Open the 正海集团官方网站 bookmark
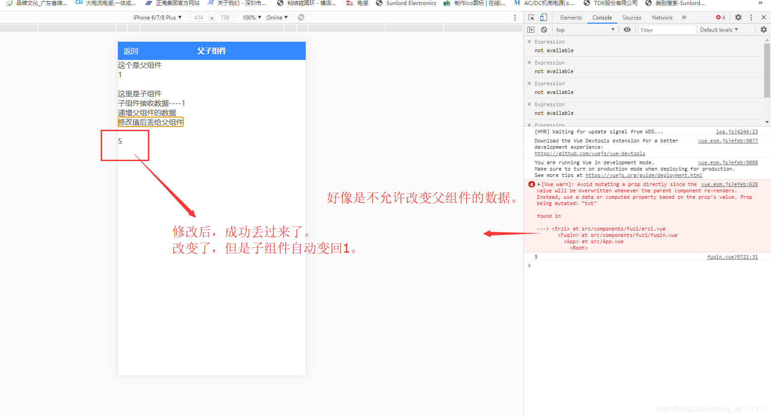The width and height of the screenshot is (771, 417). pos(172,3)
